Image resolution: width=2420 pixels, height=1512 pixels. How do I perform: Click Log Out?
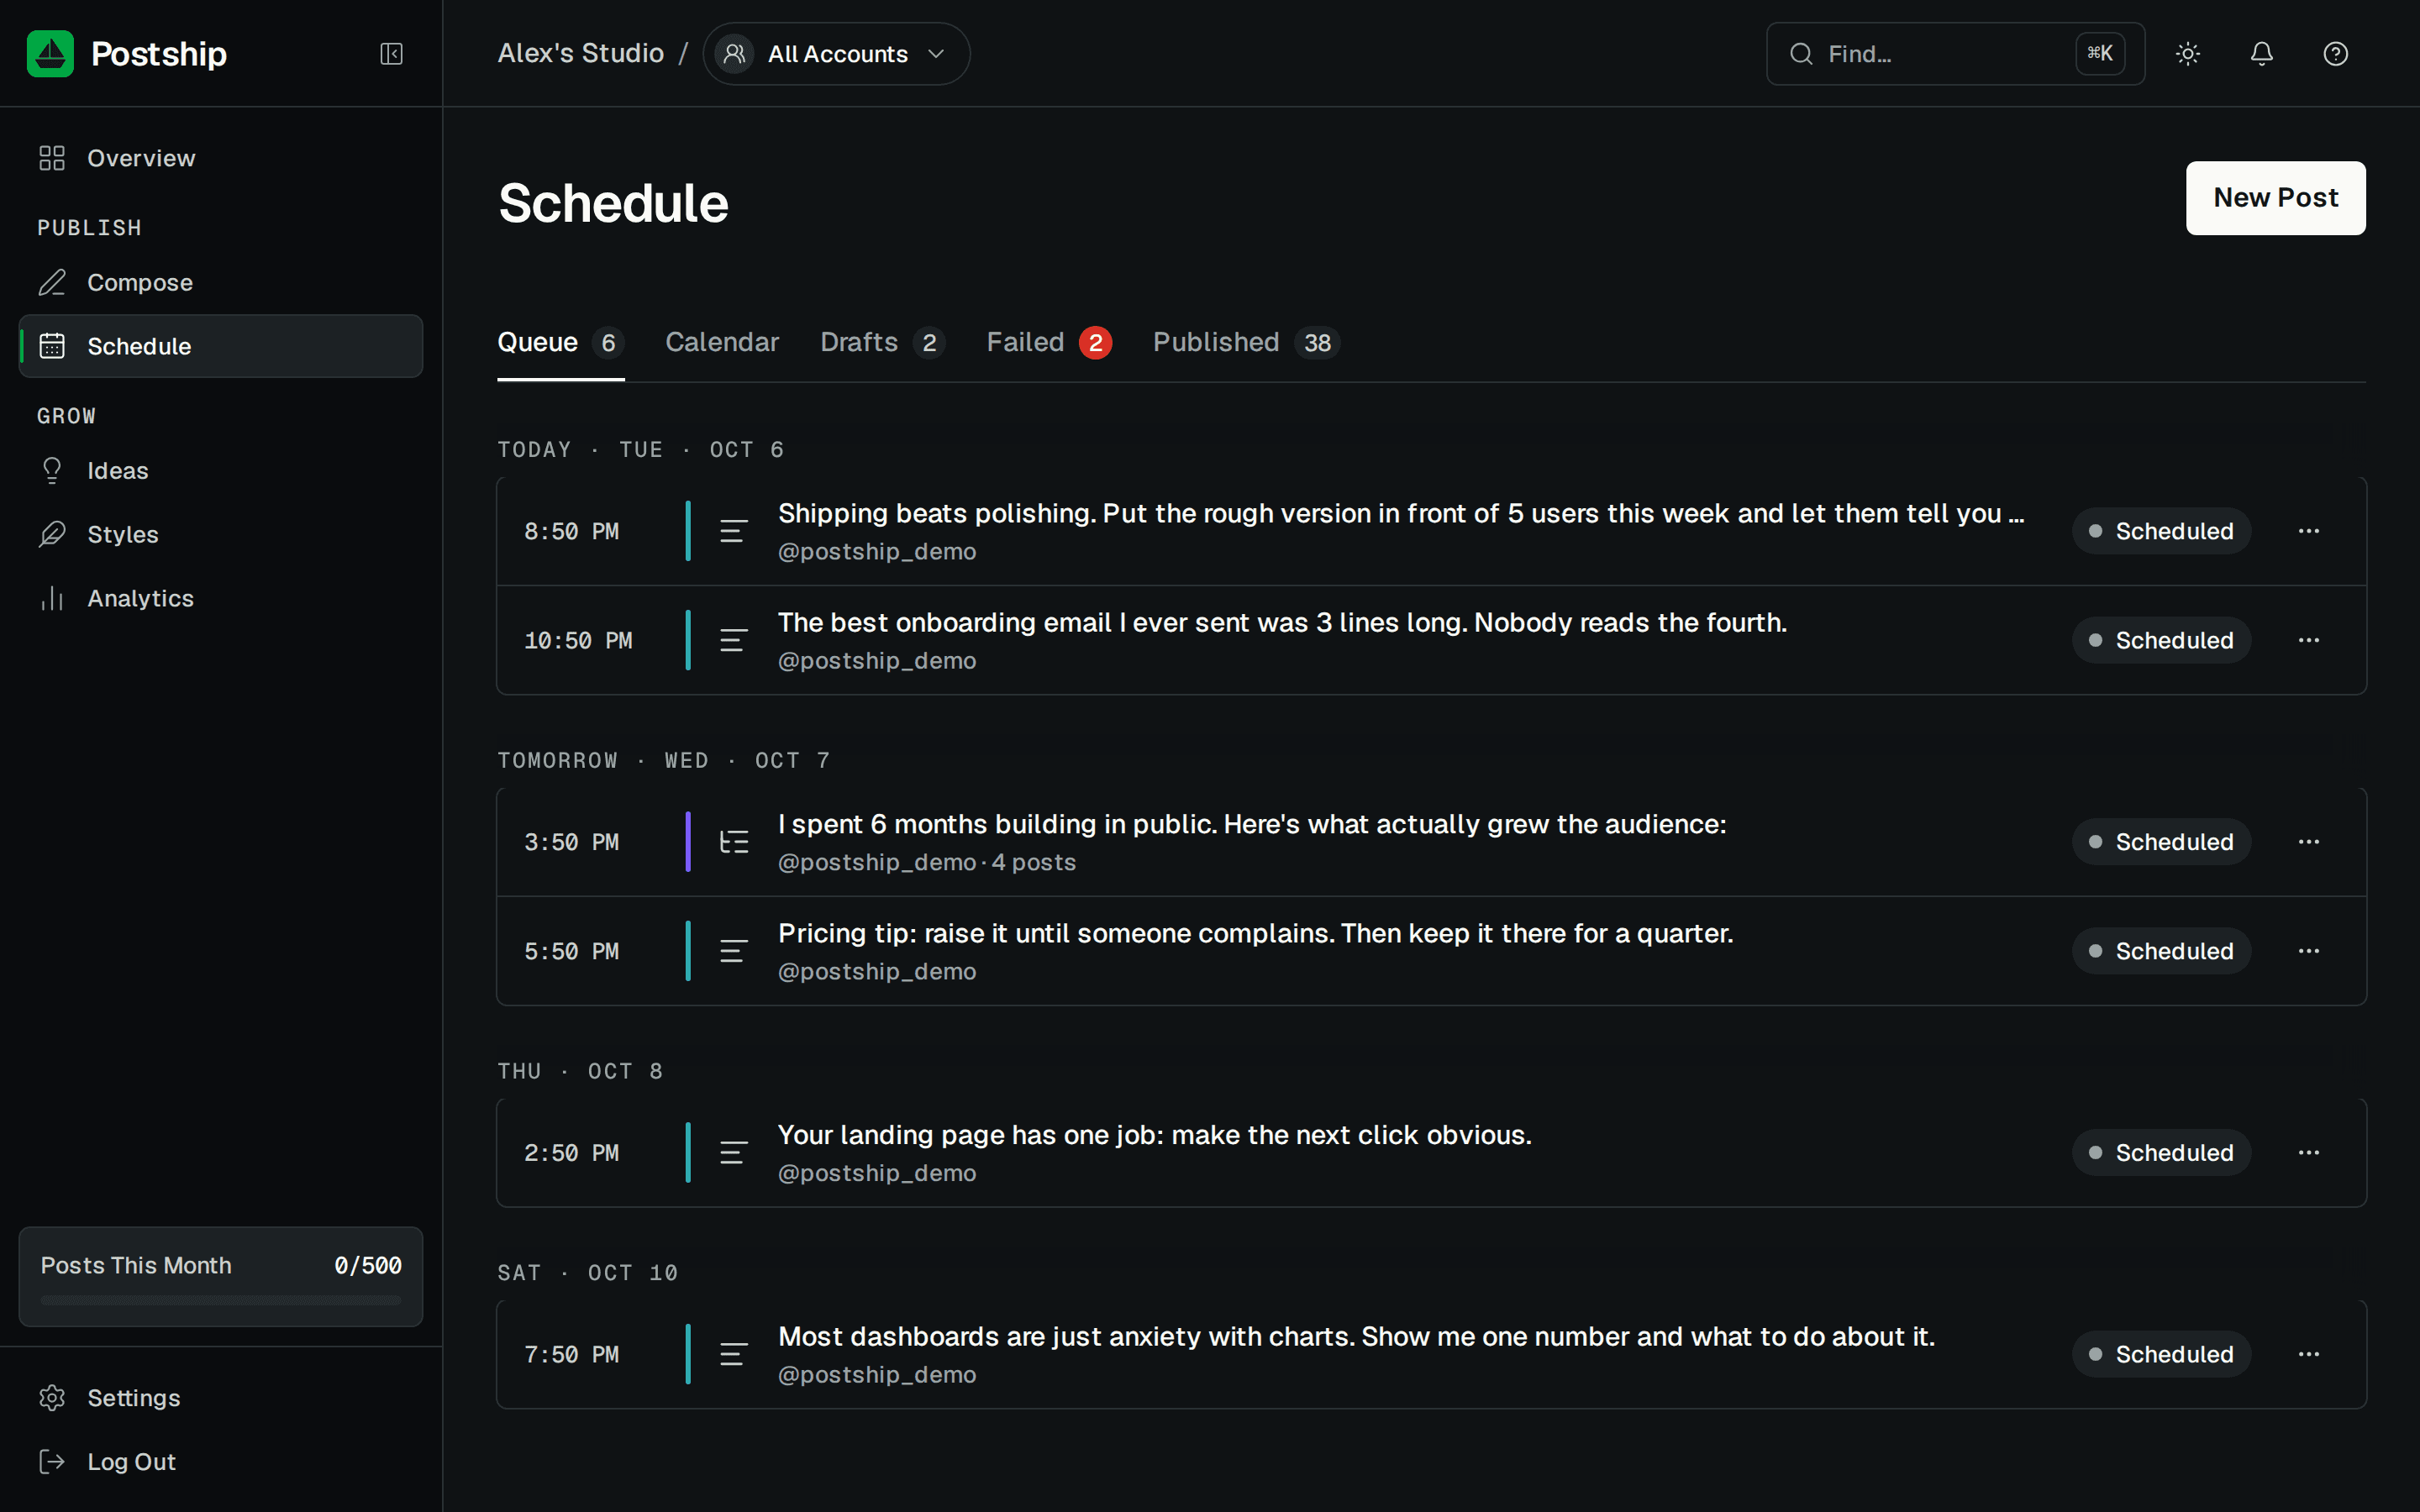coord(220,1461)
